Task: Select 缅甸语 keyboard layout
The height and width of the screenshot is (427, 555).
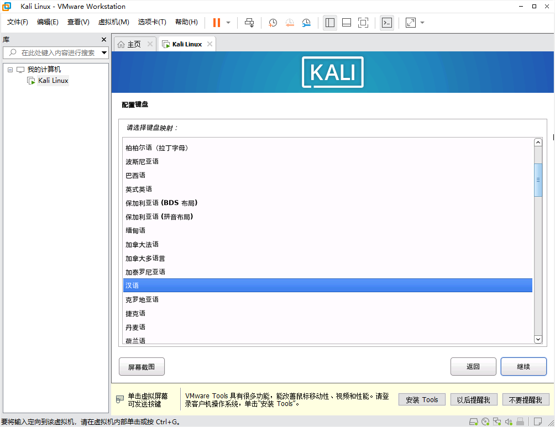Action: [x=328, y=230]
